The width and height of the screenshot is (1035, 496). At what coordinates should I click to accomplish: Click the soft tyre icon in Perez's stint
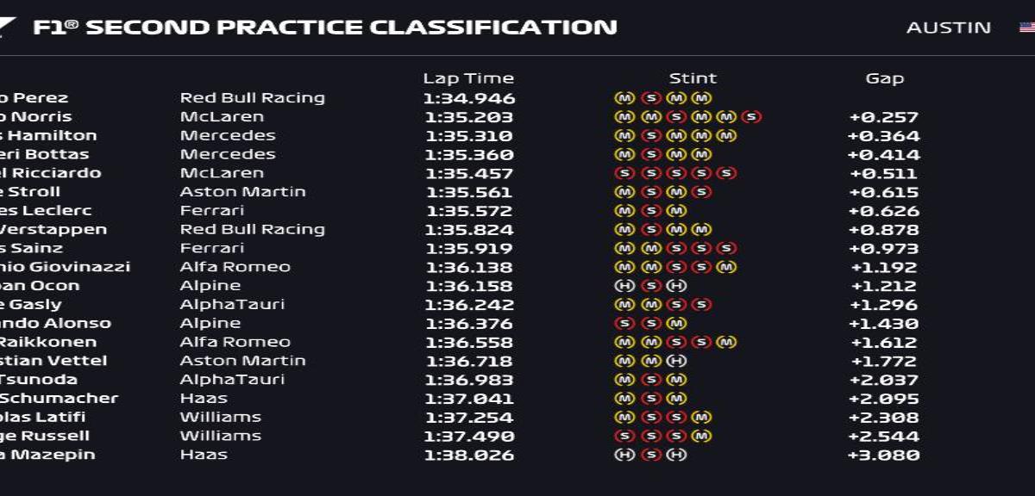(x=652, y=98)
